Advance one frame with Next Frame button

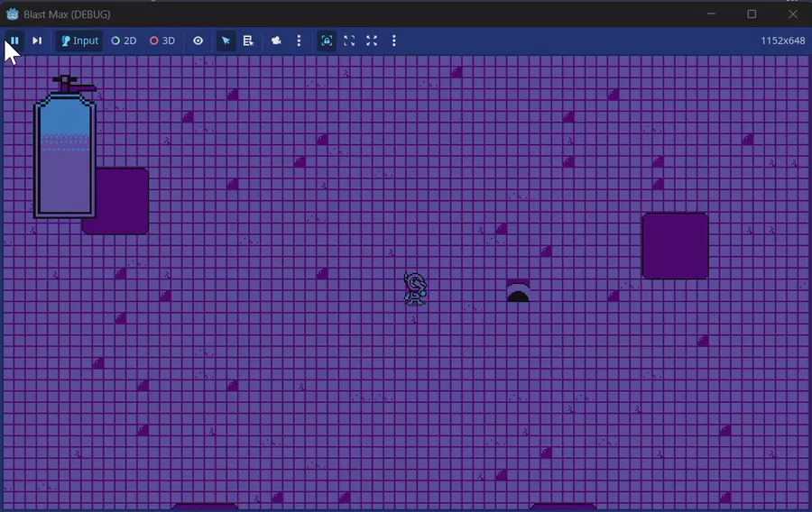pyautogui.click(x=37, y=41)
